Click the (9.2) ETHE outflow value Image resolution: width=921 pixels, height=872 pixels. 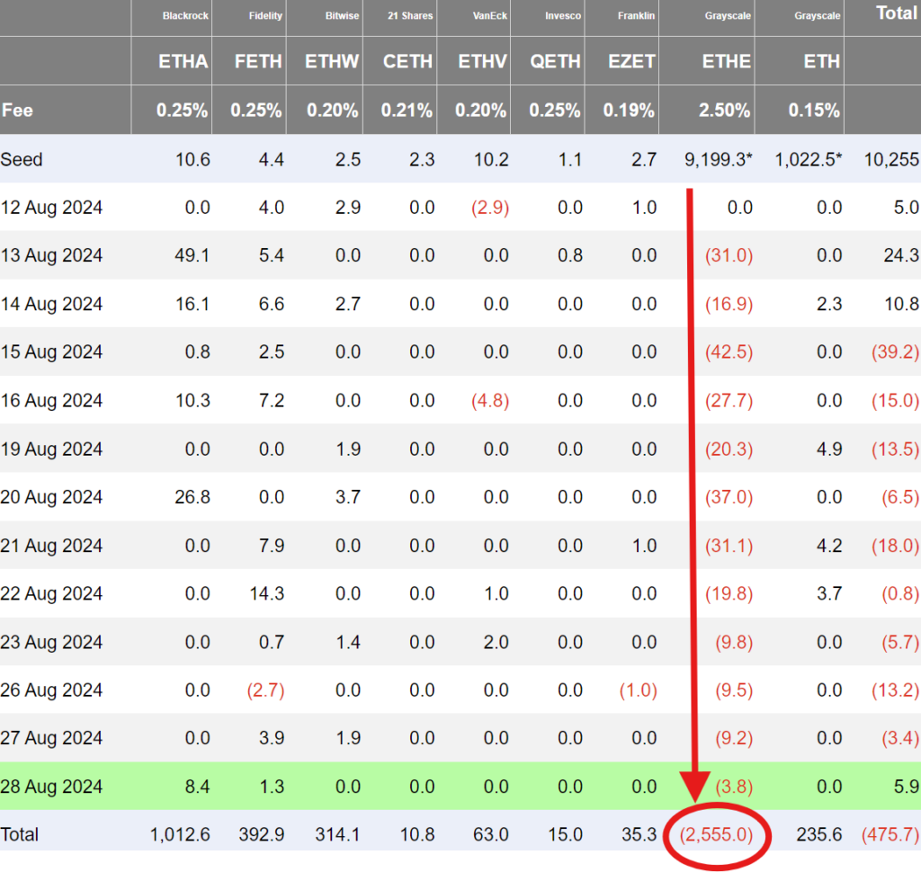point(734,739)
